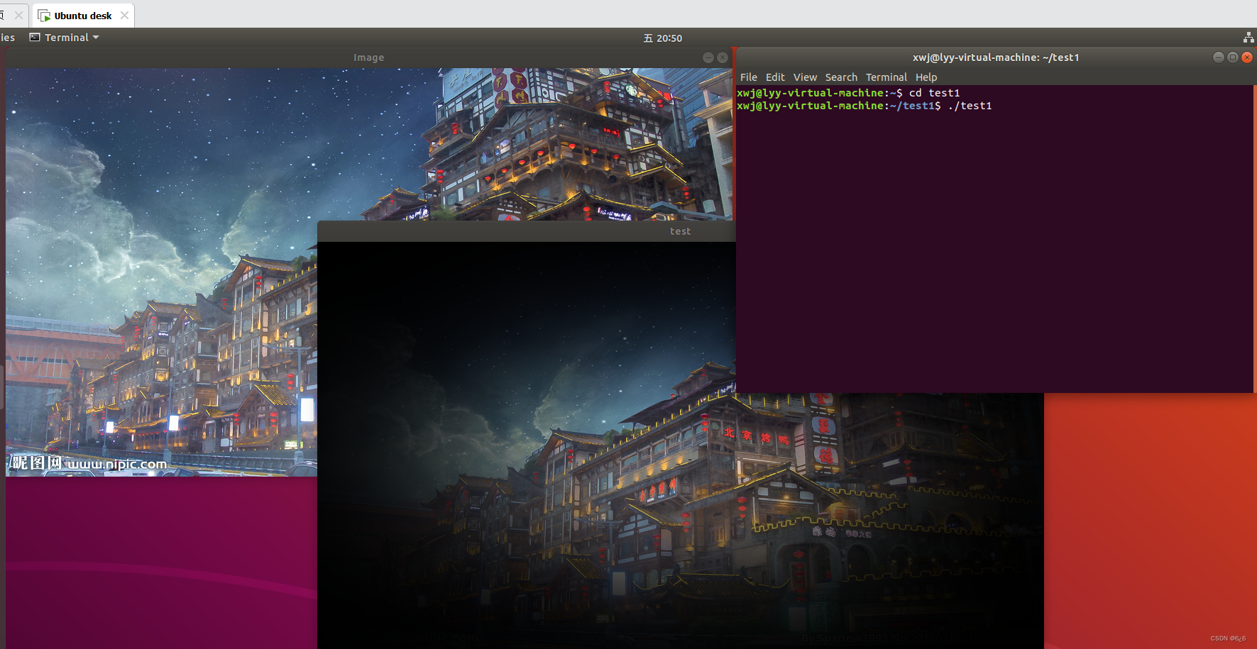Minimize the terminal window
Viewport: 1257px width, 649px height.
[x=1219, y=57]
